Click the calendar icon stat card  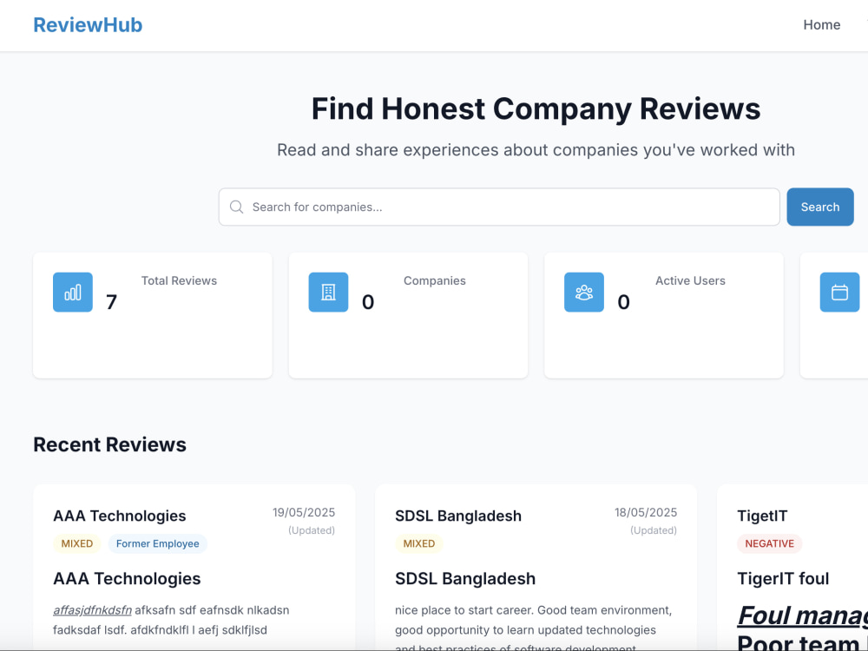[x=839, y=293]
